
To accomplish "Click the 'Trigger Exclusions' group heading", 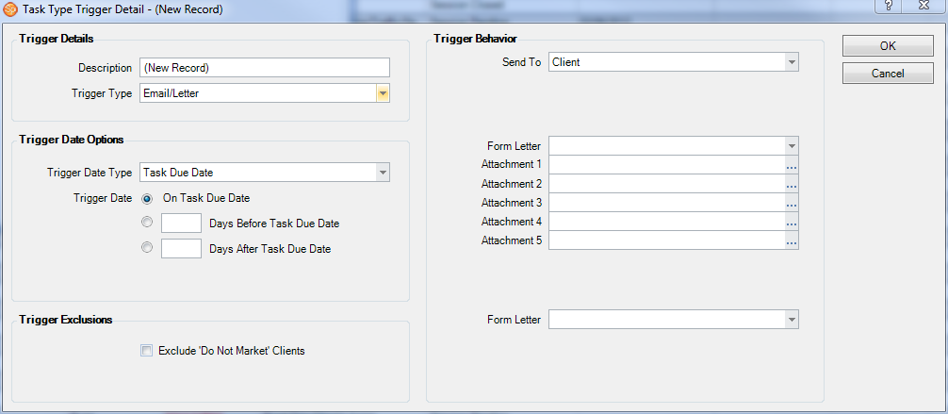I will [66, 320].
